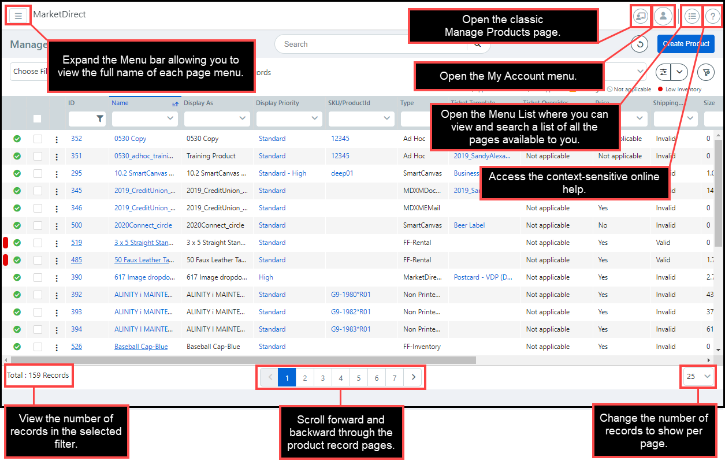Open the classic Manage Products page icon
The height and width of the screenshot is (461, 725).
coord(640,16)
